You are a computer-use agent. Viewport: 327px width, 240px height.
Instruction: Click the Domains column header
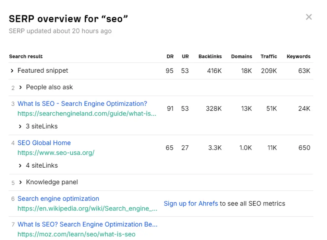242,56
